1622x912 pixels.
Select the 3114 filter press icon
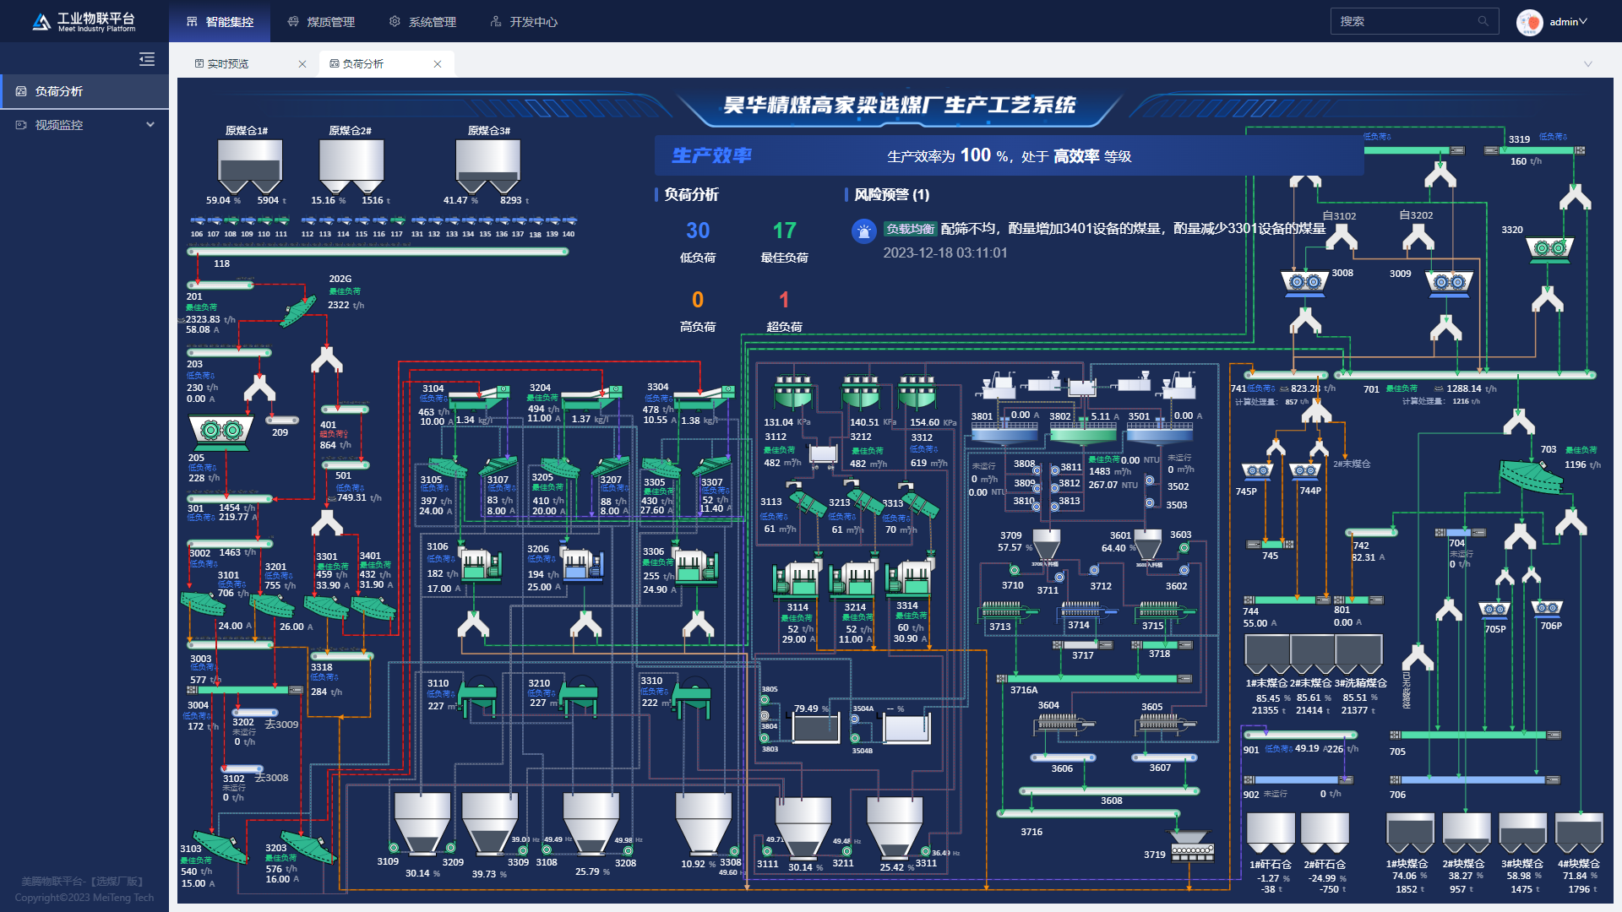(x=796, y=578)
